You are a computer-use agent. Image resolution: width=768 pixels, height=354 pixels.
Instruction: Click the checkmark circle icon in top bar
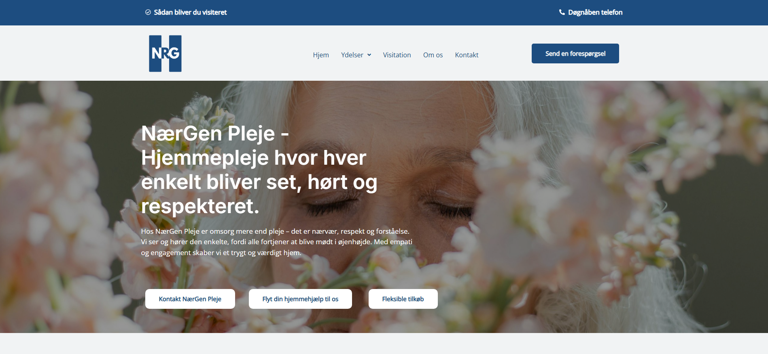pos(148,12)
